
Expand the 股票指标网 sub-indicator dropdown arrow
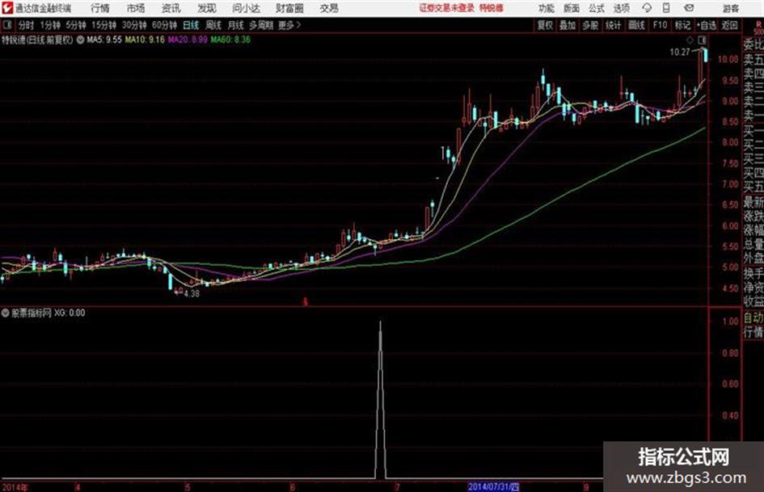5,313
